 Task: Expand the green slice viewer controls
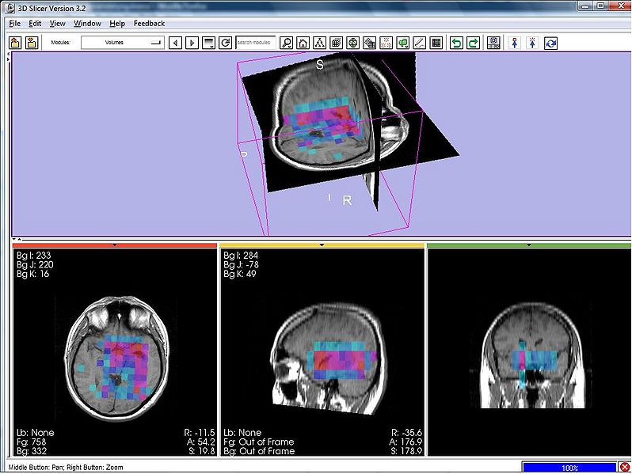coord(529,245)
